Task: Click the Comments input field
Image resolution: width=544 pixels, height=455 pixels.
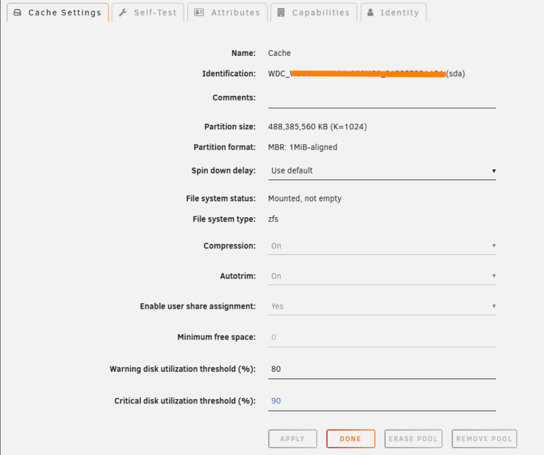Action: [382, 98]
